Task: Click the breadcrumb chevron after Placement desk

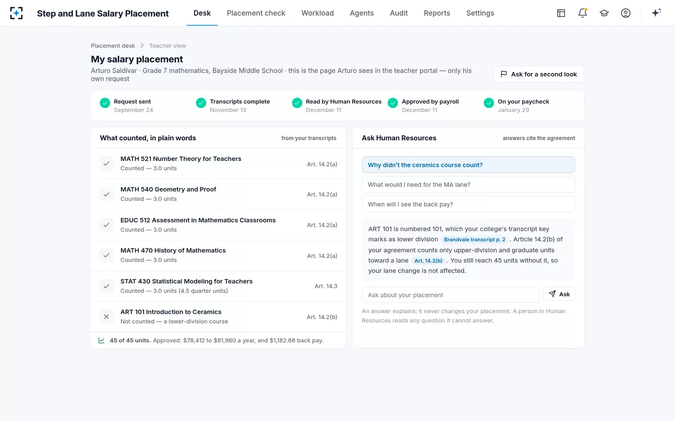Action: (142, 45)
